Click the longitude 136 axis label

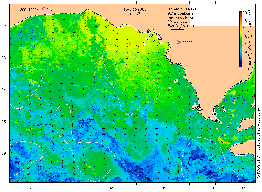pyautogui.click(x=215, y=188)
